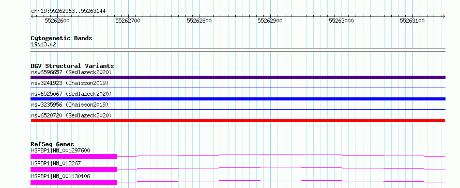Viewport: 460px width, 188px height.
Task: Open variant label nsv3241923 (Chaisson2019)
Action: coord(70,83)
